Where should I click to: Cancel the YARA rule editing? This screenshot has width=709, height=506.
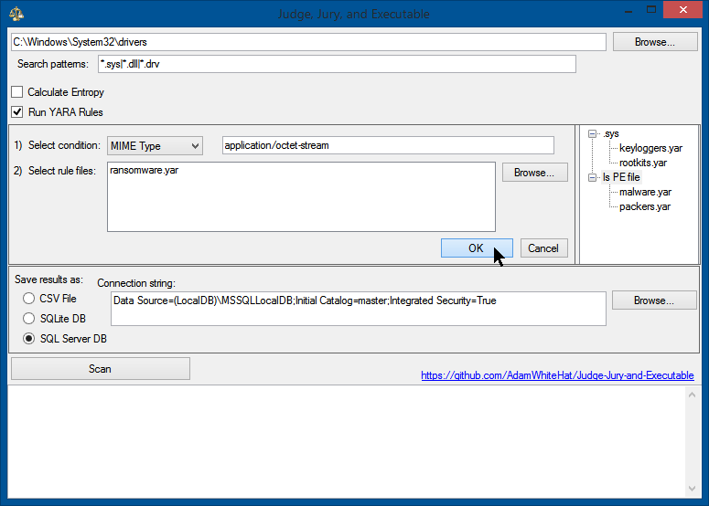[543, 248]
